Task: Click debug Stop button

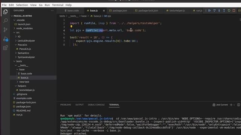Action: tap(234, 10)
